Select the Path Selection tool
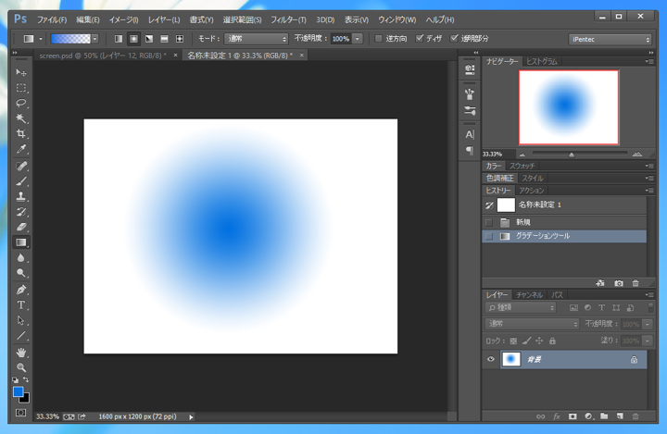This screenshot has width=667, height=434. tap(20, 320)
